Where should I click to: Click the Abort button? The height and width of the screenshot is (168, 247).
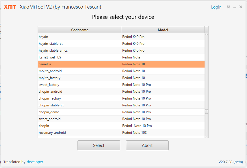click(x=147, y=145)
